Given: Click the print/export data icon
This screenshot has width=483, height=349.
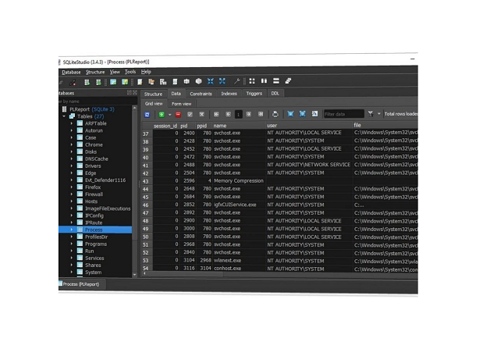Looking at the screenshot, I should 275,114.
